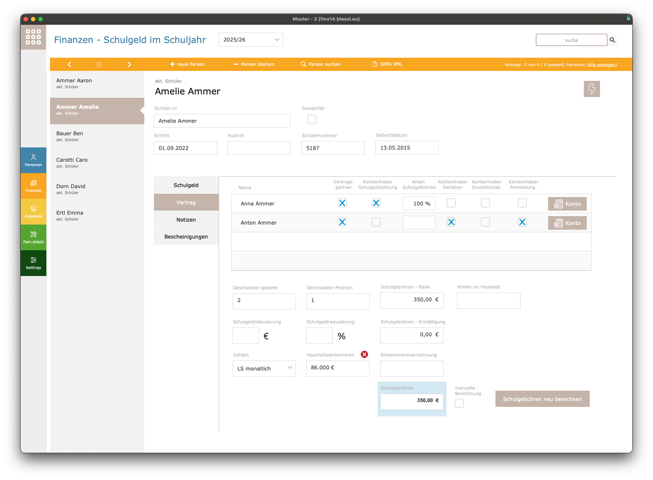Toggle the manuelle Berechnung checkbox
The image size is (653, 480).
click(459, 403)
